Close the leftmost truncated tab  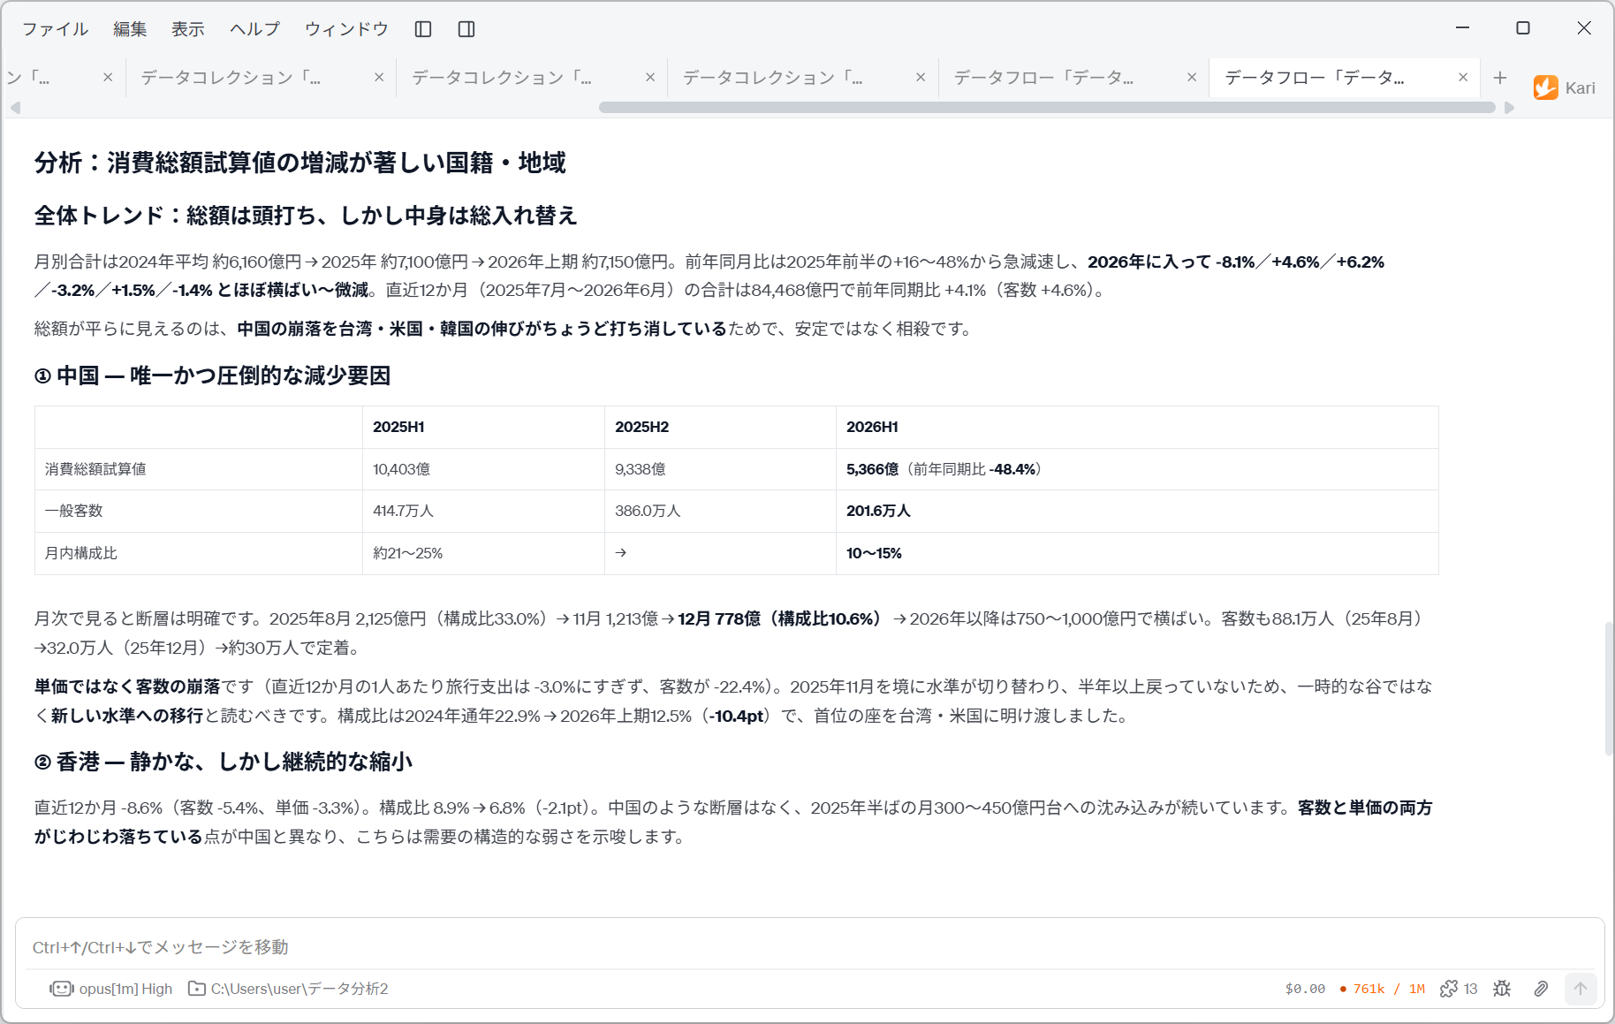[x=108, y=78]
